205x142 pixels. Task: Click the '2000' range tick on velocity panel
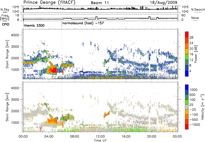point(15,111)
